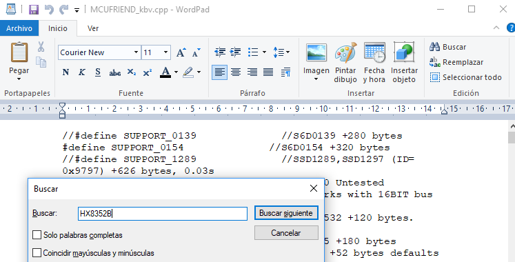This screenshot has width=515, height=262.
Task: Click the Buscar siguiente button
Action: tap(286, 213)
